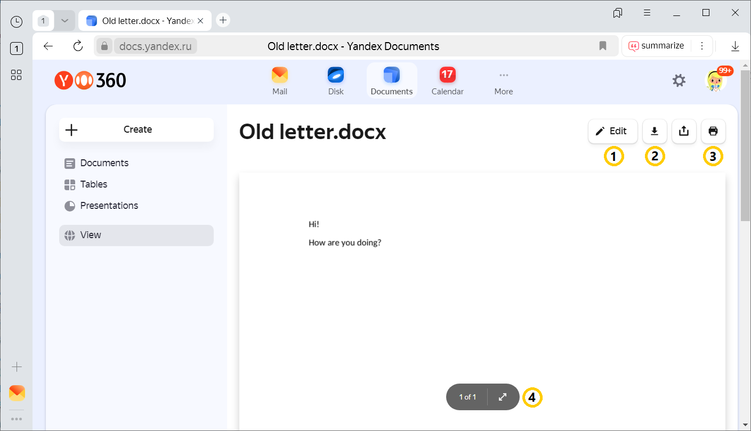Open the Presentations section
This screenshot has height=431, width=751.
[x=109, y=205]
